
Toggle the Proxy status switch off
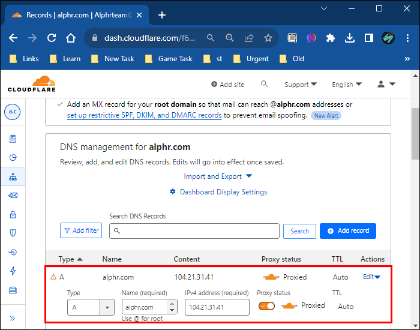pos(266,306)
